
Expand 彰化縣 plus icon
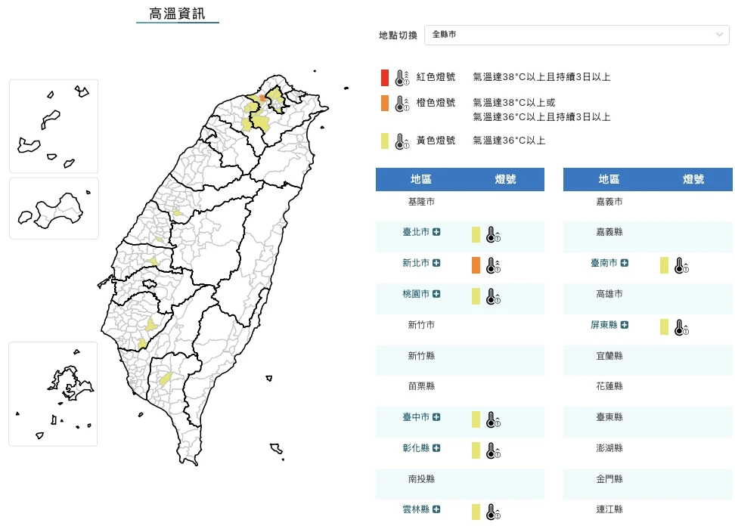point(436,447)
